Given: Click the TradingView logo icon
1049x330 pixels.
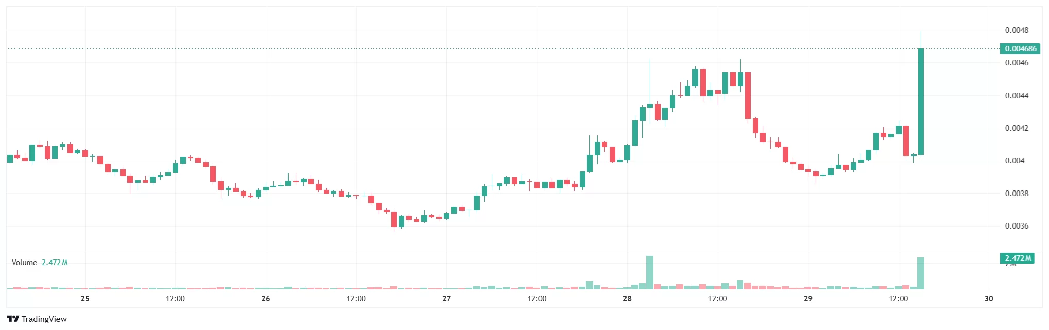Looking at the screenshot, I should point(13,319).
